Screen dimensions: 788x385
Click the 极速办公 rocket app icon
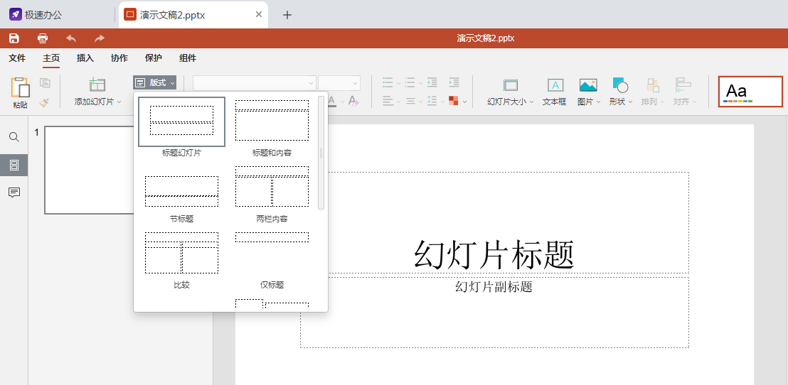point(16,14)
